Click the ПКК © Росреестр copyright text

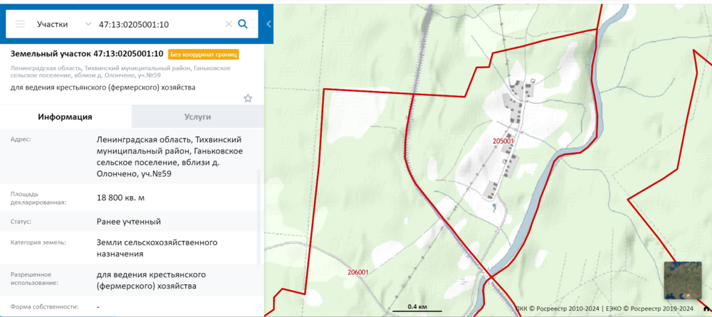point(557,308)
